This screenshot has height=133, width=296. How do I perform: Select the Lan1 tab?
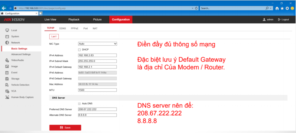pos(54,36)
